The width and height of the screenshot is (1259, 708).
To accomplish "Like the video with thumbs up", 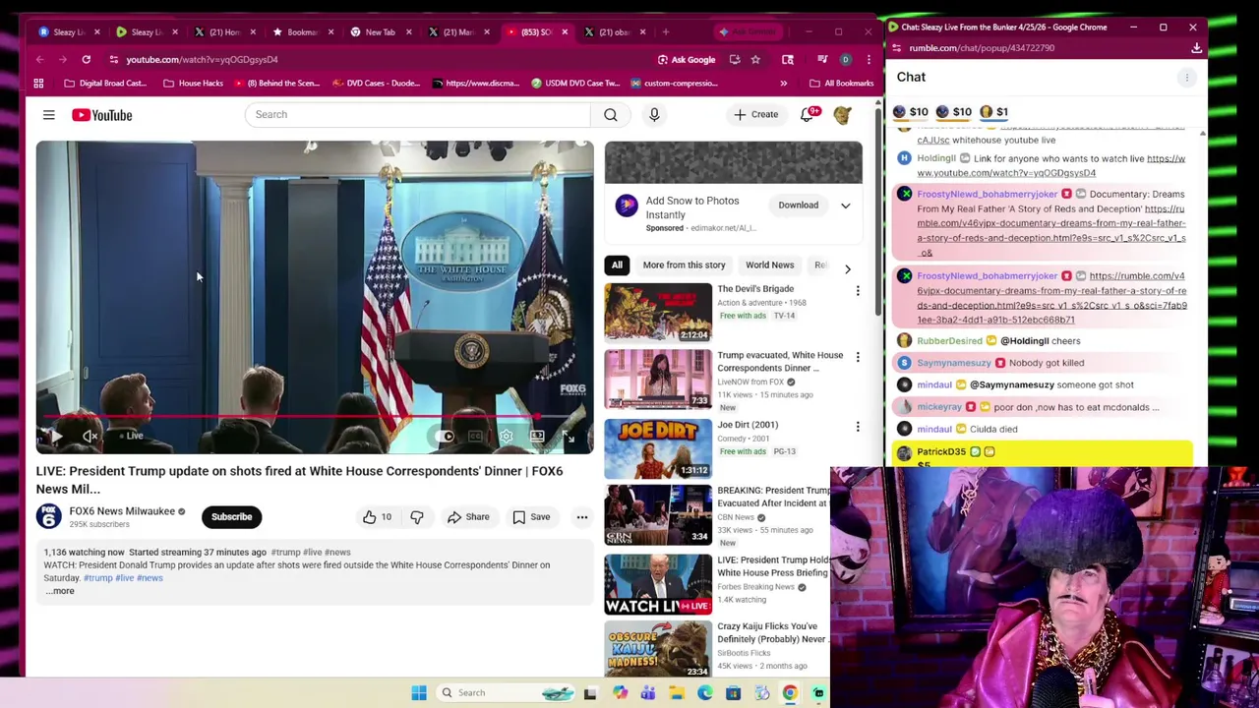I will tap(377, 517).
